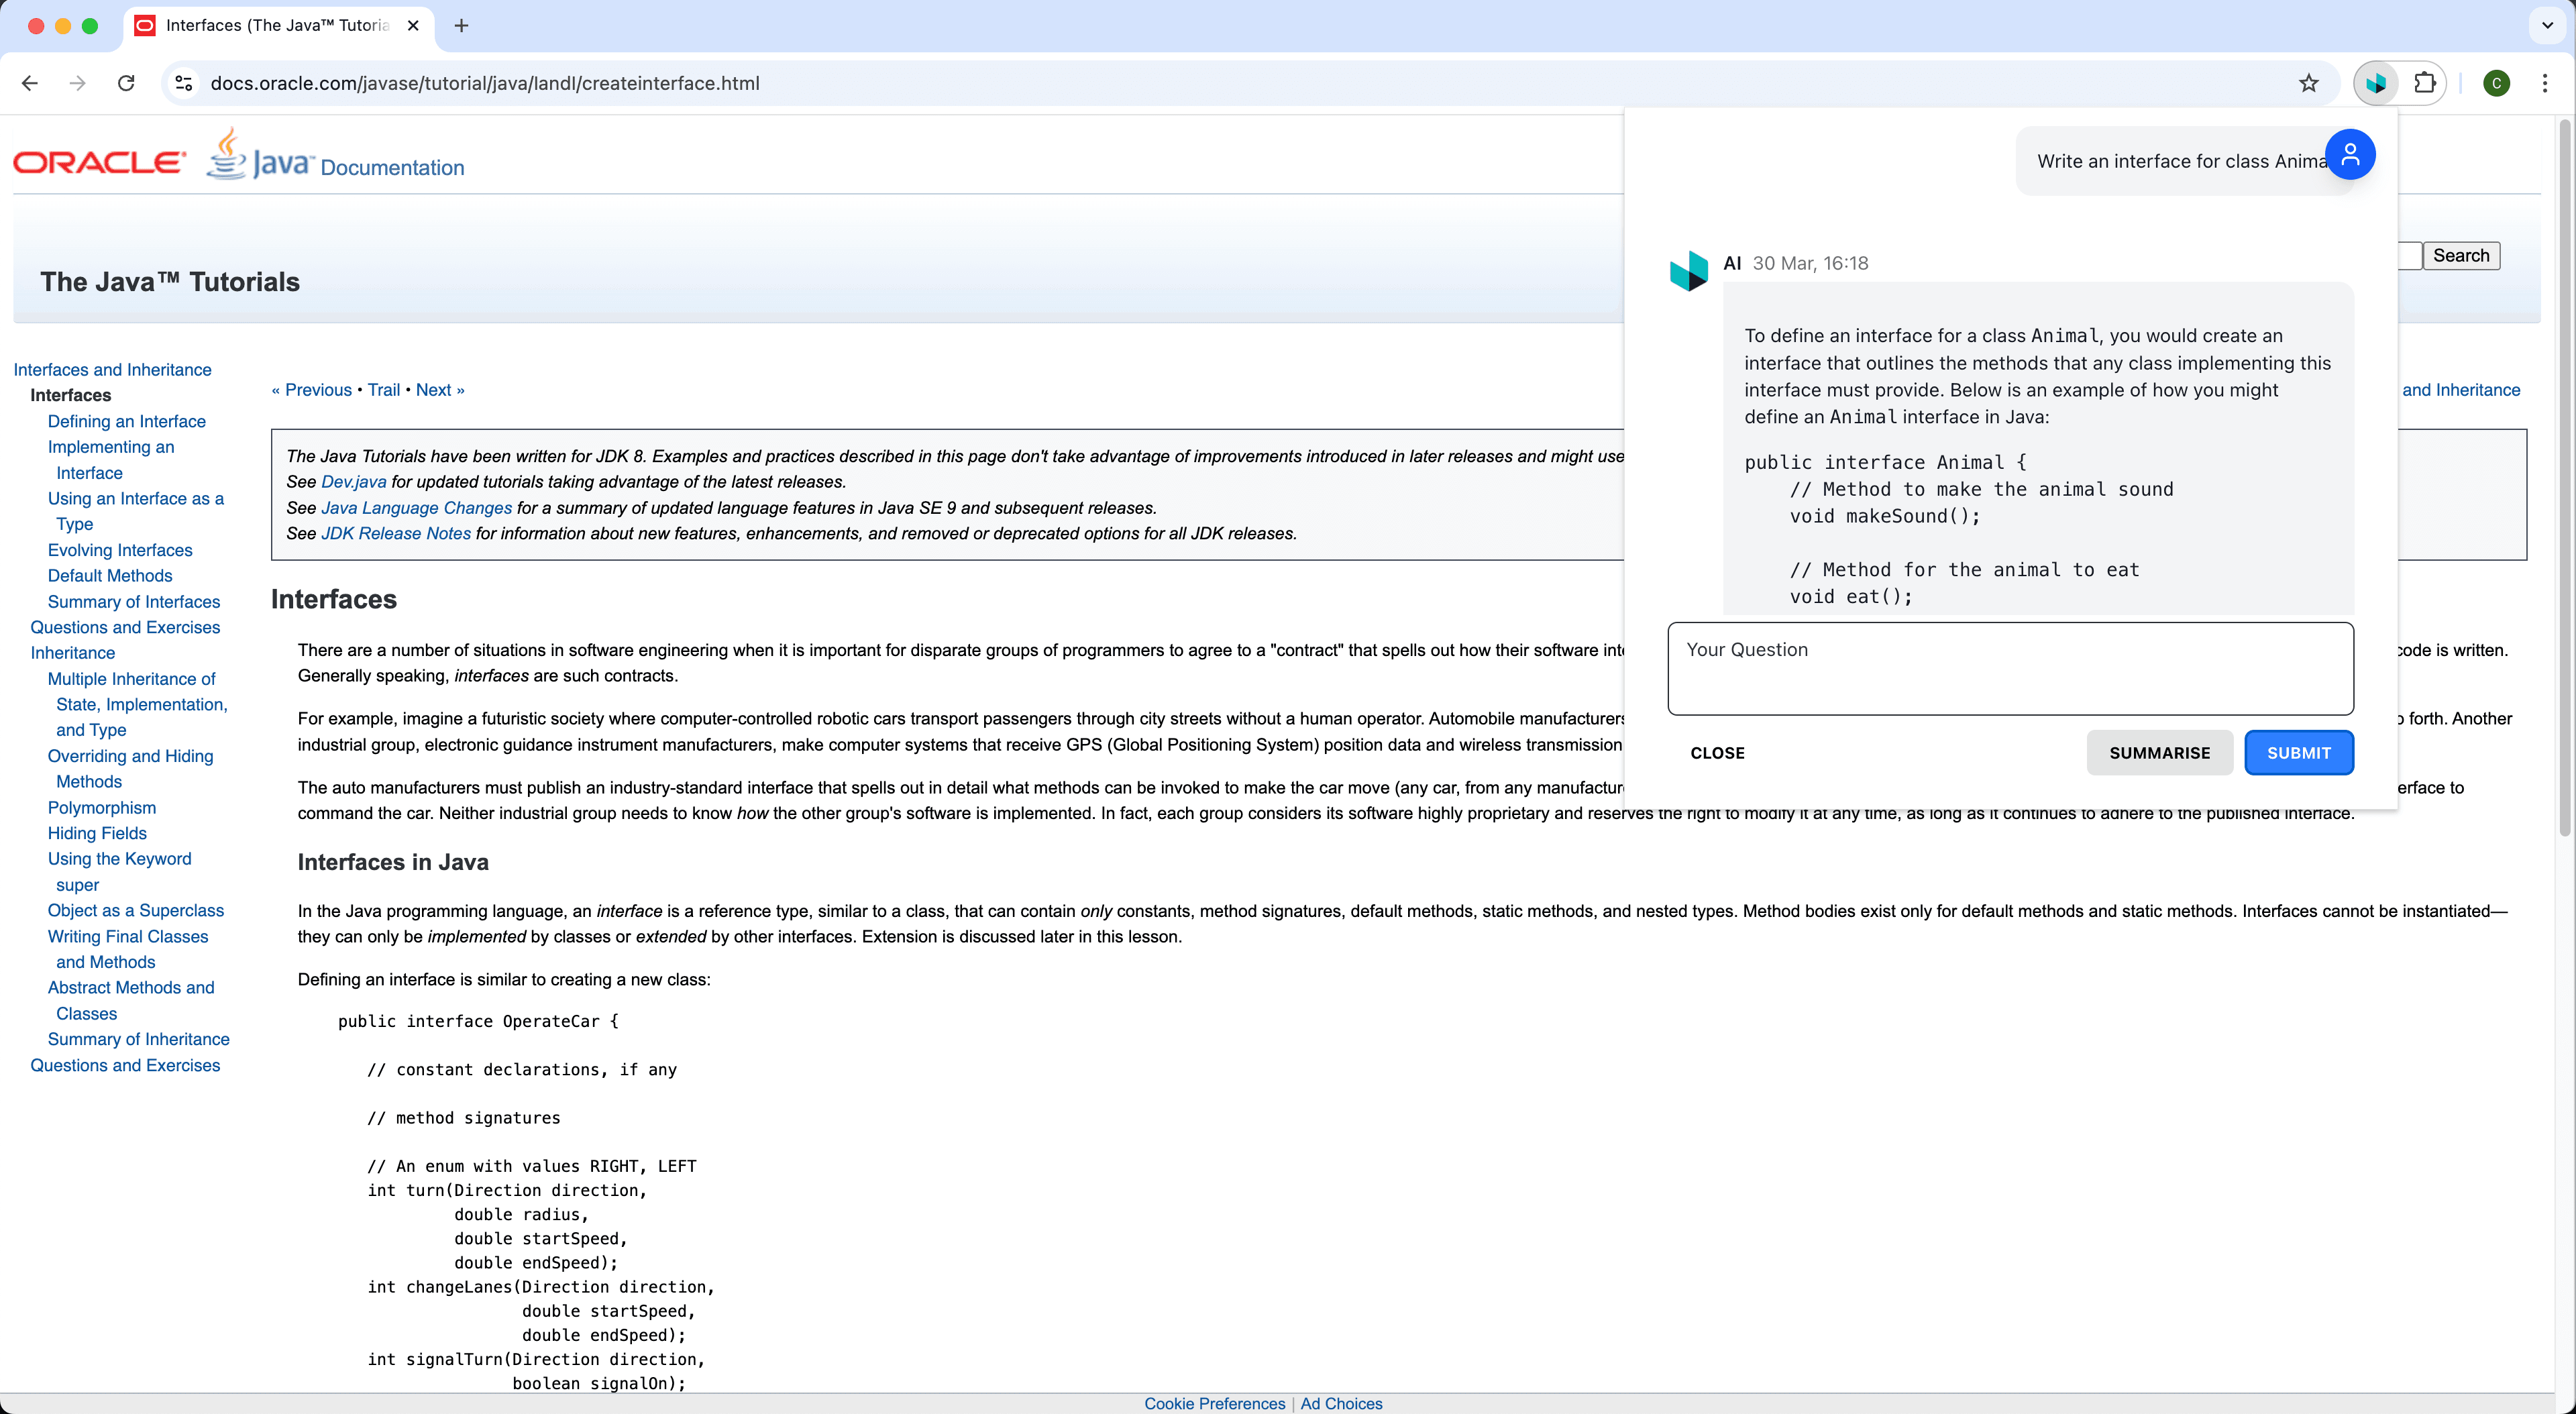Bookmark this page with the star
Viewport: 2576px width, 1414px height.
(2308, 83)
